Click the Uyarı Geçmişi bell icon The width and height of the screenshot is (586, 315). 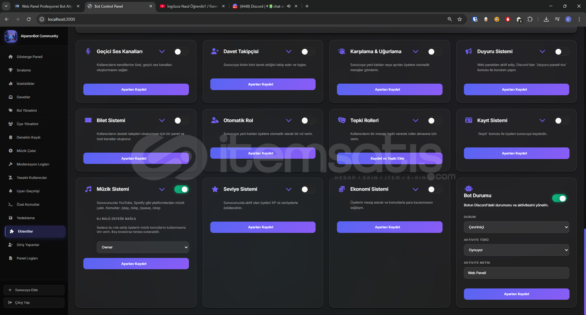click(11, 191)
